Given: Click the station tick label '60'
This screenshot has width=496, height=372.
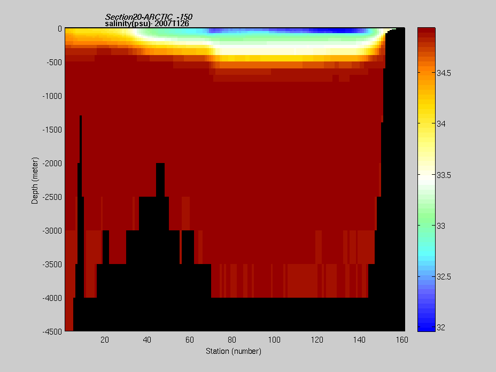Looking at the screenshot, I should click(x=190, y=340).
